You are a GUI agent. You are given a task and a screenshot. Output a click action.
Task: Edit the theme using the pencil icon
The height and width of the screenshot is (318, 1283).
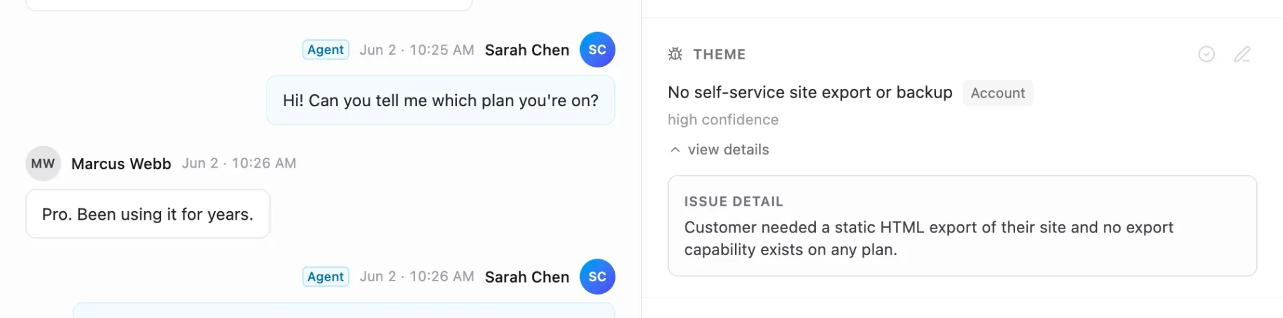(1242, 54)
